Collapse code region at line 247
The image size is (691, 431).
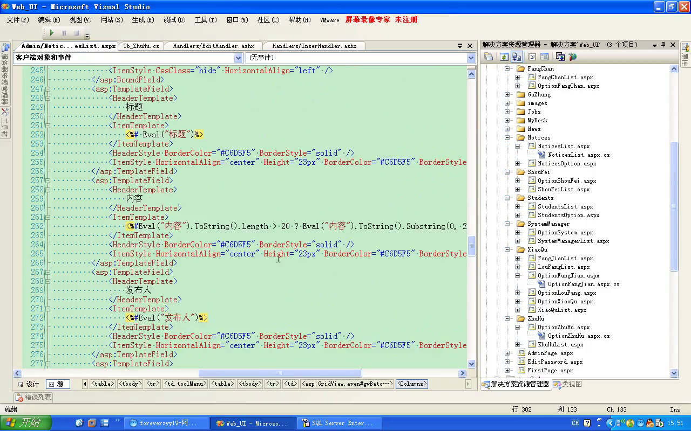pos(48,89)
